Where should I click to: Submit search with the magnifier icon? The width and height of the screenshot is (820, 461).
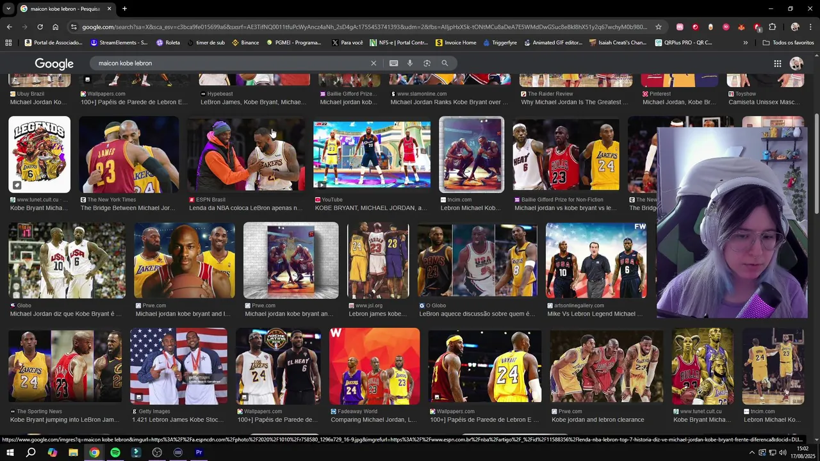pos(445,63)
